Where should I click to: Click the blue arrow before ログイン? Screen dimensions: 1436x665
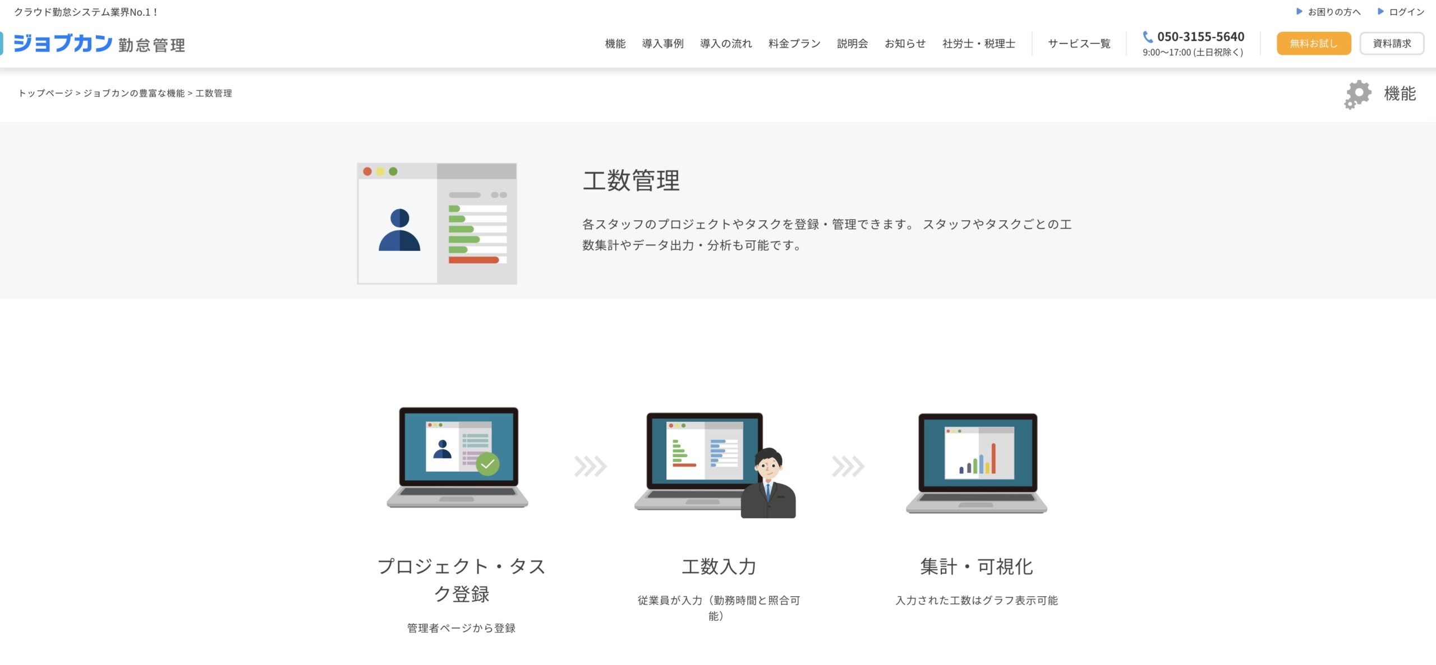tap(1380, 12)
